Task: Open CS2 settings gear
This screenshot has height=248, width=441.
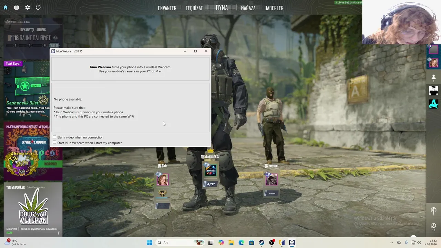Action: coord(28,7)
